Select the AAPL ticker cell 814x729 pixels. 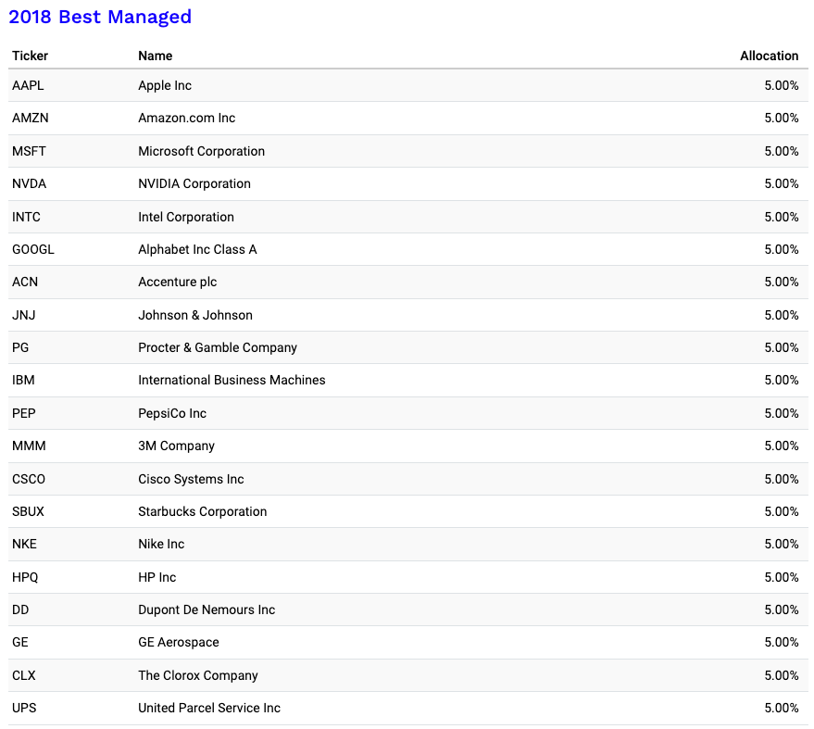tap(28, 85)
